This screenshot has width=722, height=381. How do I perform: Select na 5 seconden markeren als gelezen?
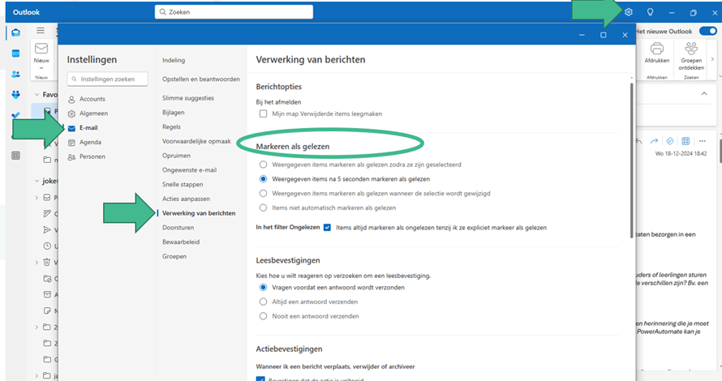(263, 178)
